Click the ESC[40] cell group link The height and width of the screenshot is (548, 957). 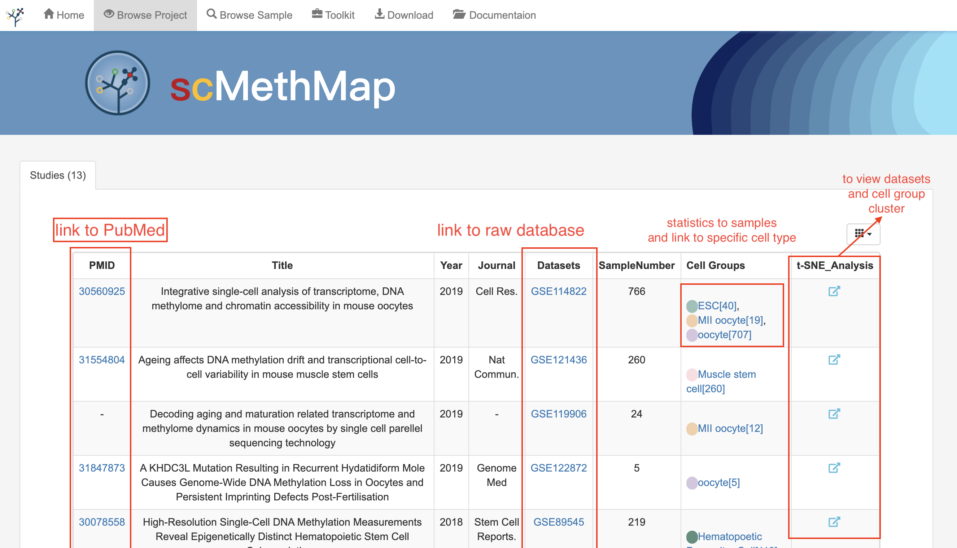(x=717, y=306)
